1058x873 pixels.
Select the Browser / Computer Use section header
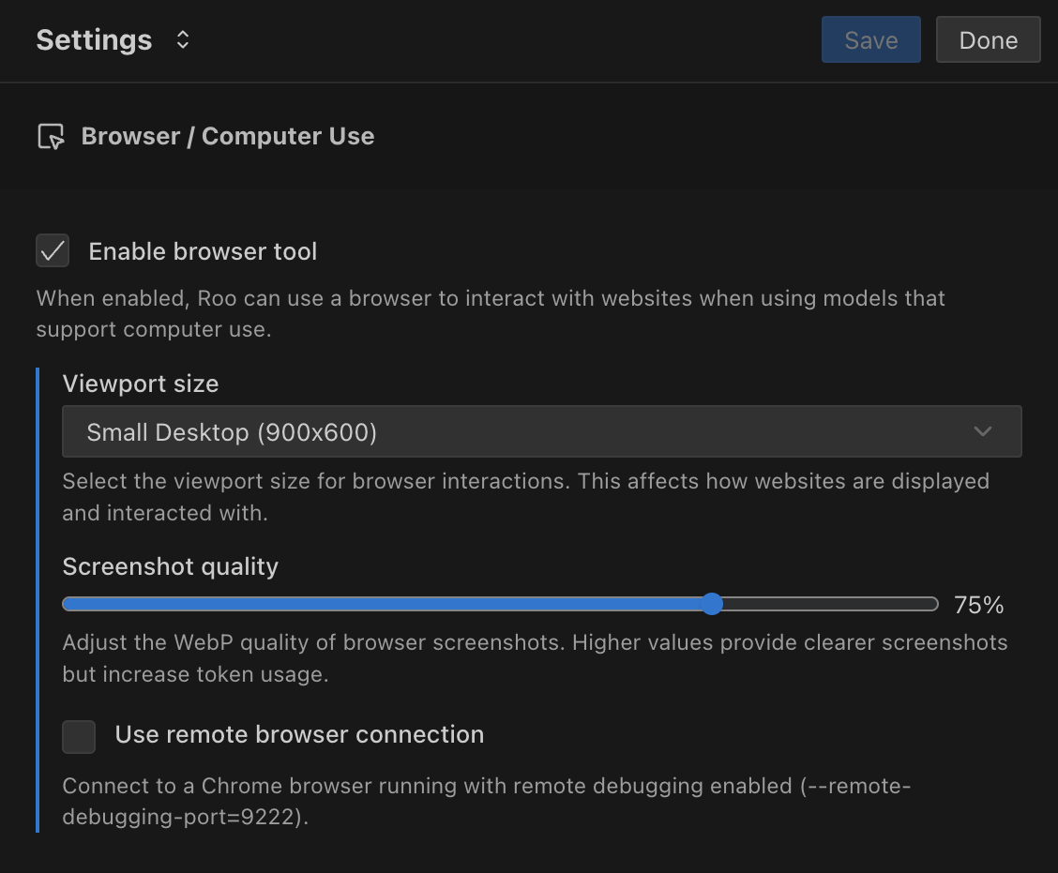click(228, 136)
